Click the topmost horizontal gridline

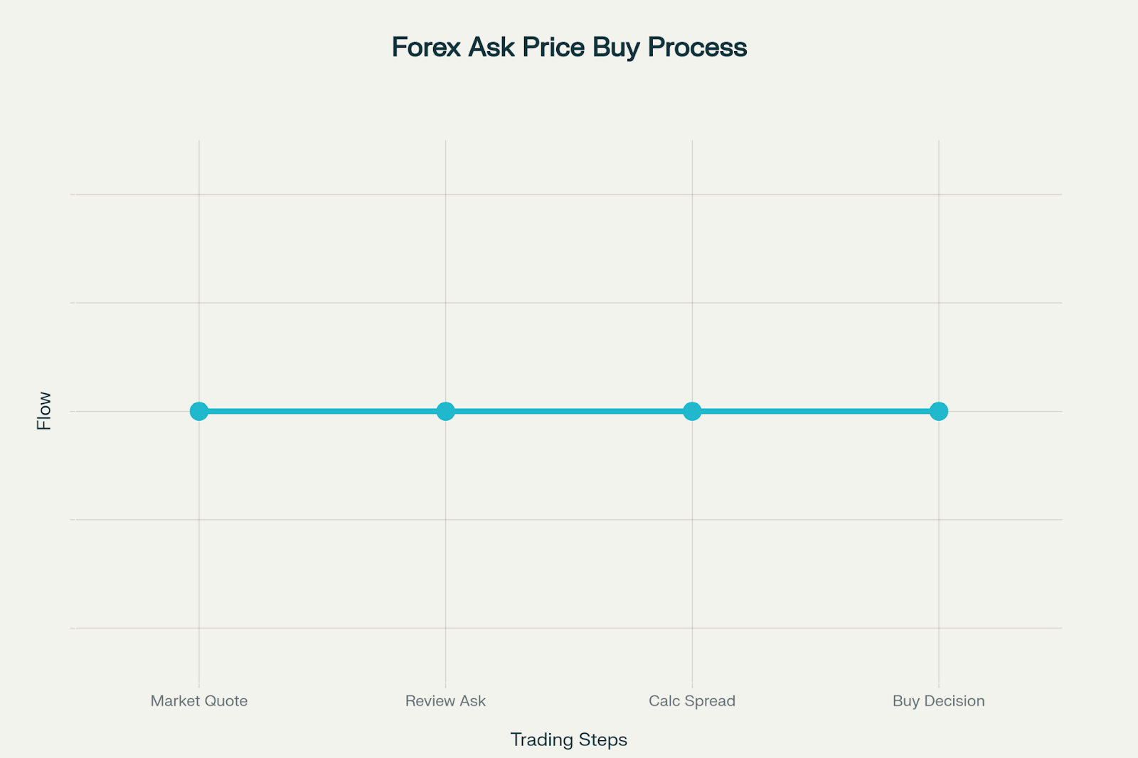tap(566, 194)
